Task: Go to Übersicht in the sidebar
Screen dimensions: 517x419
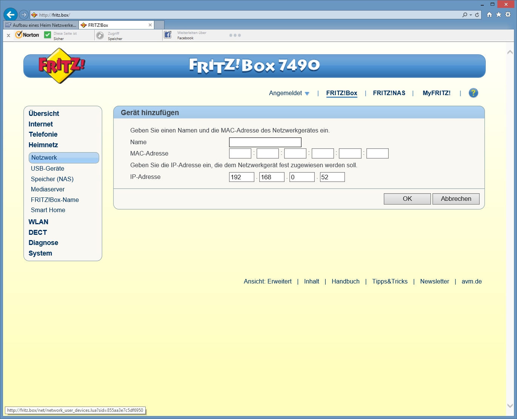Action: [44, 114]
